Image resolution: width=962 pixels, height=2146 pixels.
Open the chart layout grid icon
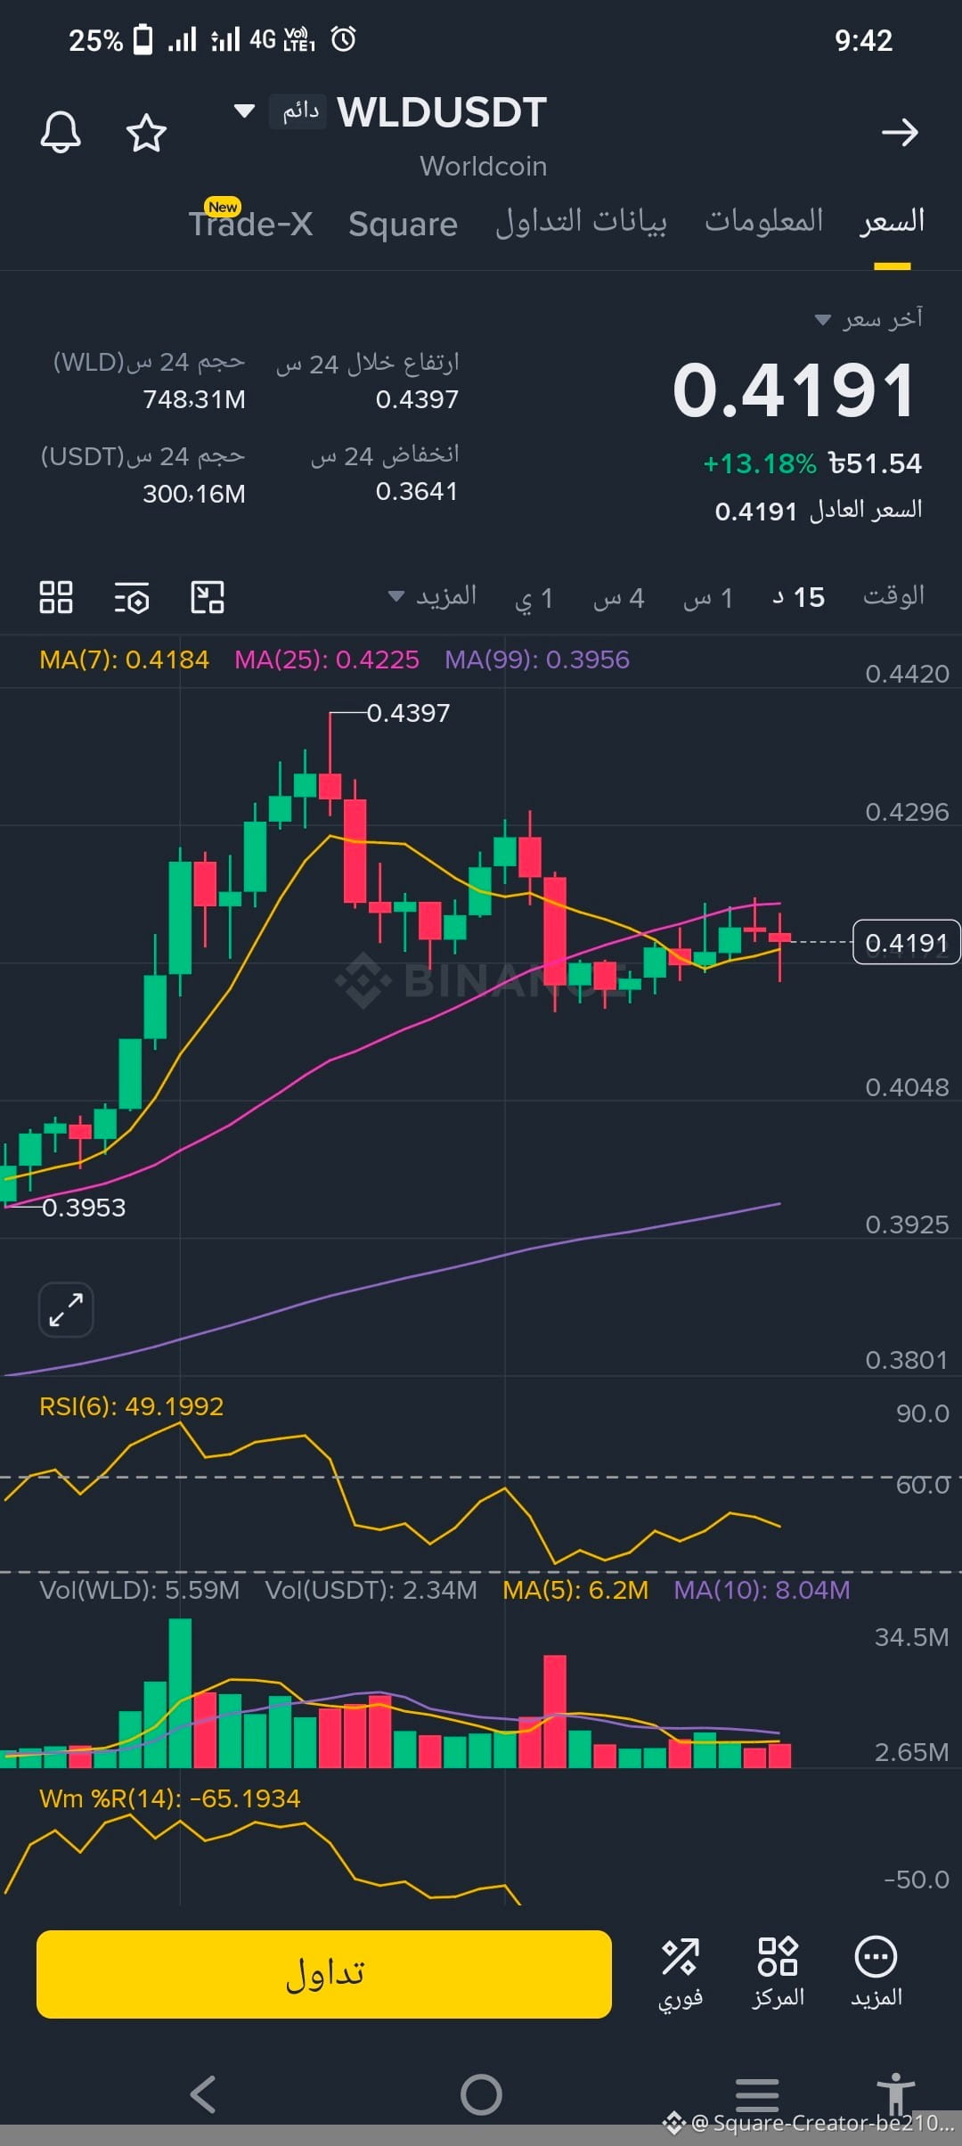click(56, 597)
